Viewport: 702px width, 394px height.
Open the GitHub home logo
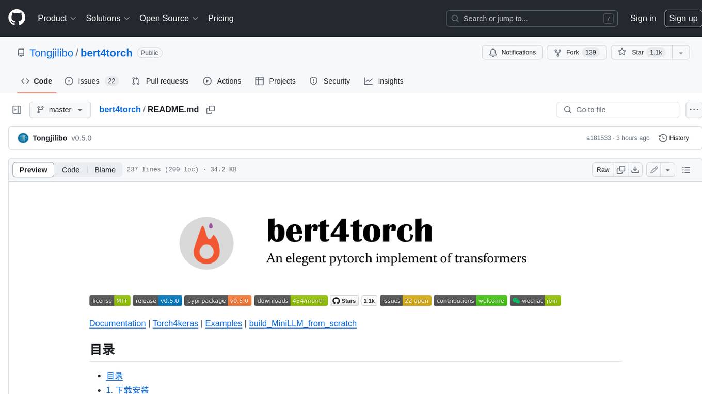click(17, 18)
